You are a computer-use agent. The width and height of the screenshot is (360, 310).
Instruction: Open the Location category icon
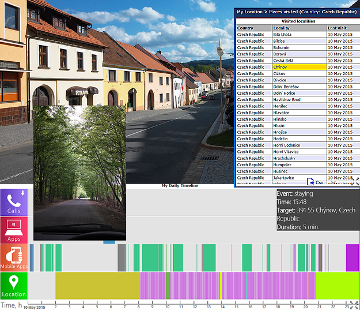(x=14, y=285)
